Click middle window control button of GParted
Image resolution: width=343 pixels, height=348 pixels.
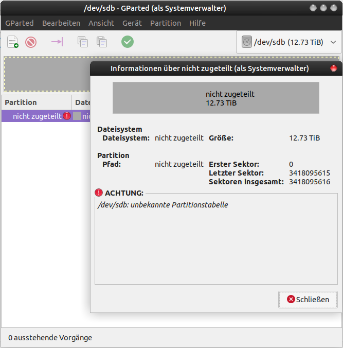coord(323,8)
